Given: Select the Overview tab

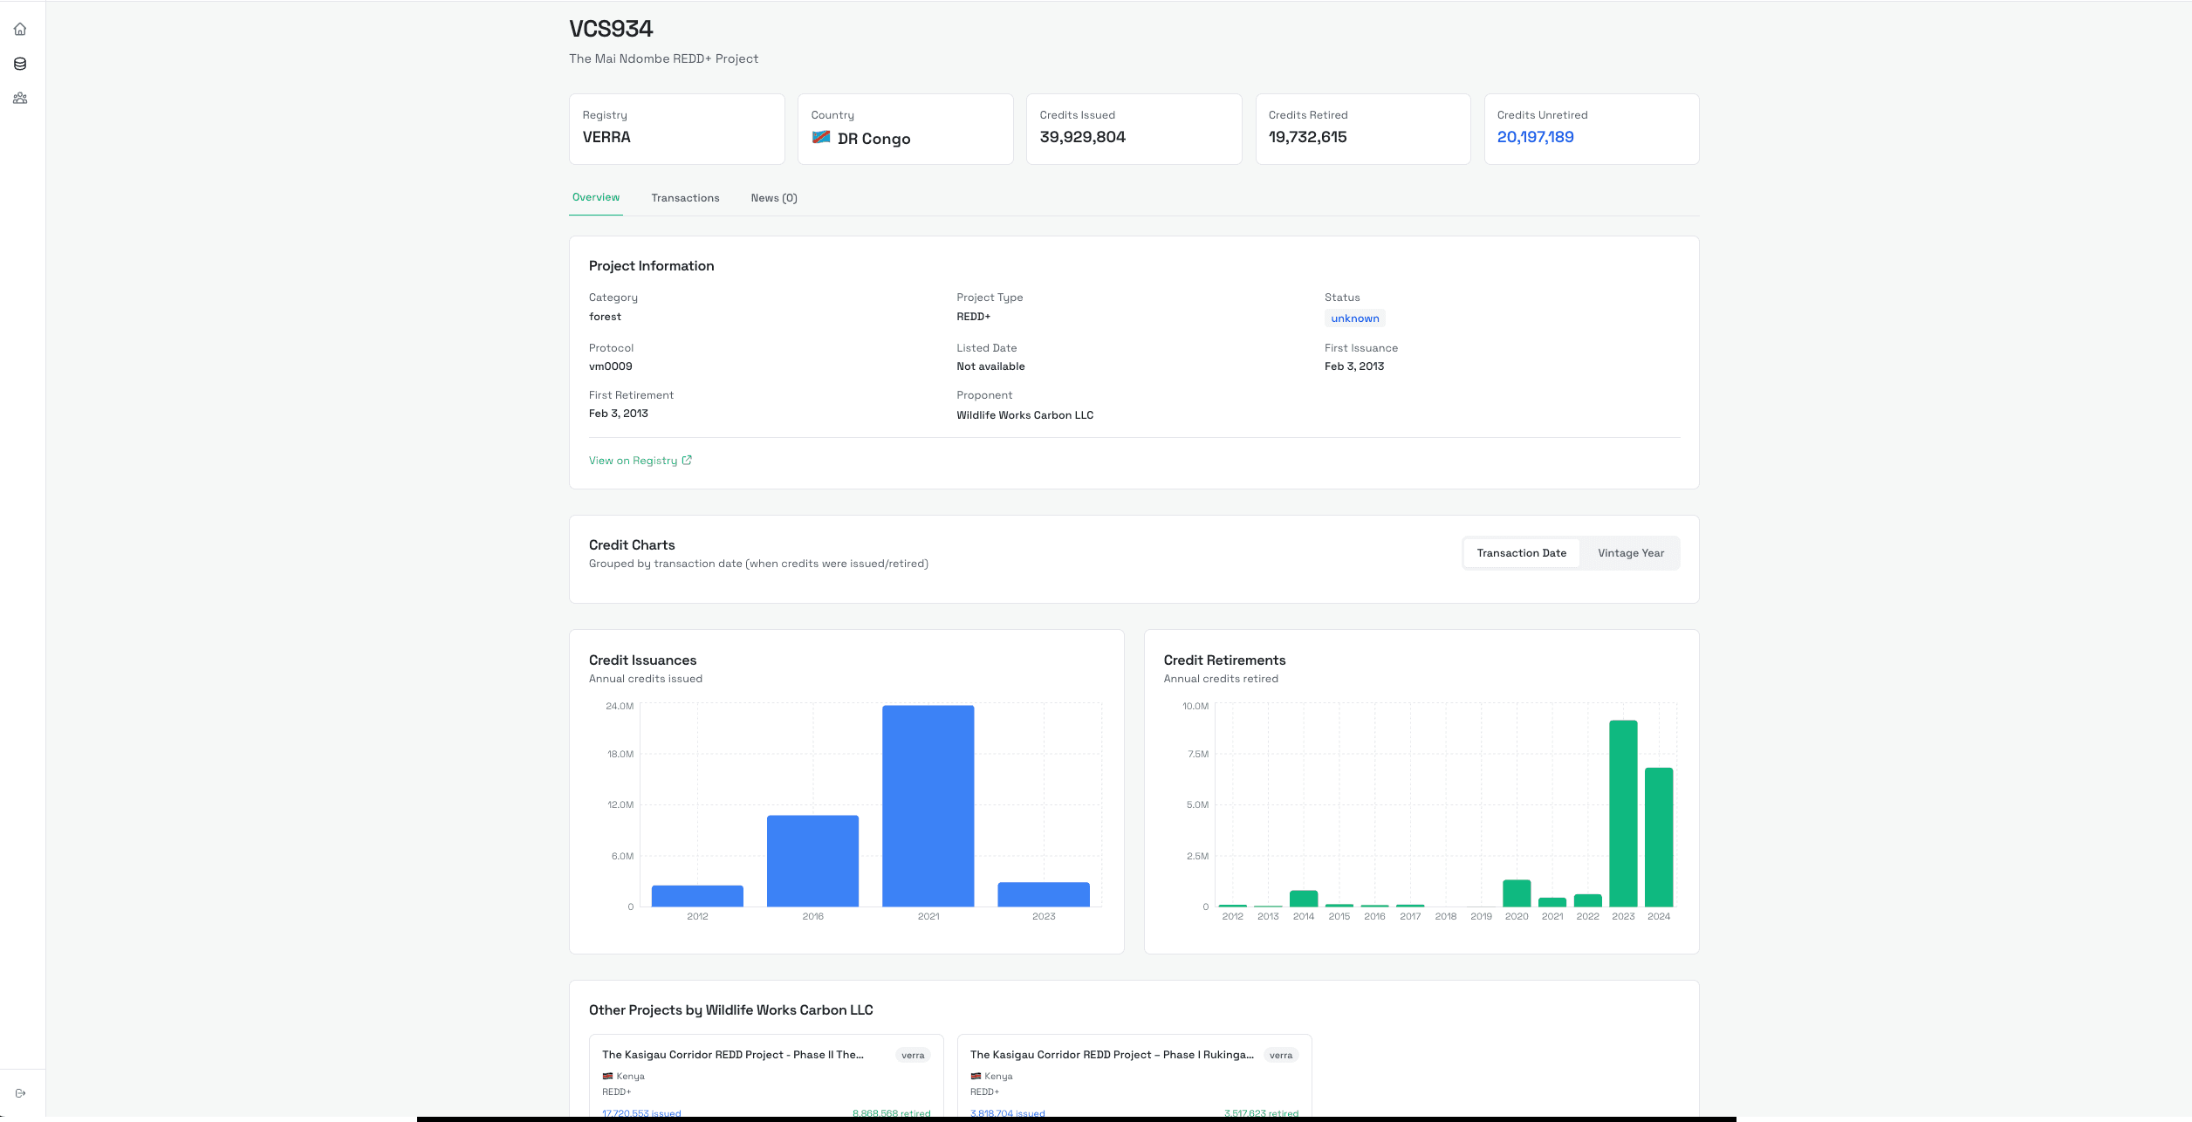Looking at the screenshot, I should pos(595,197).
